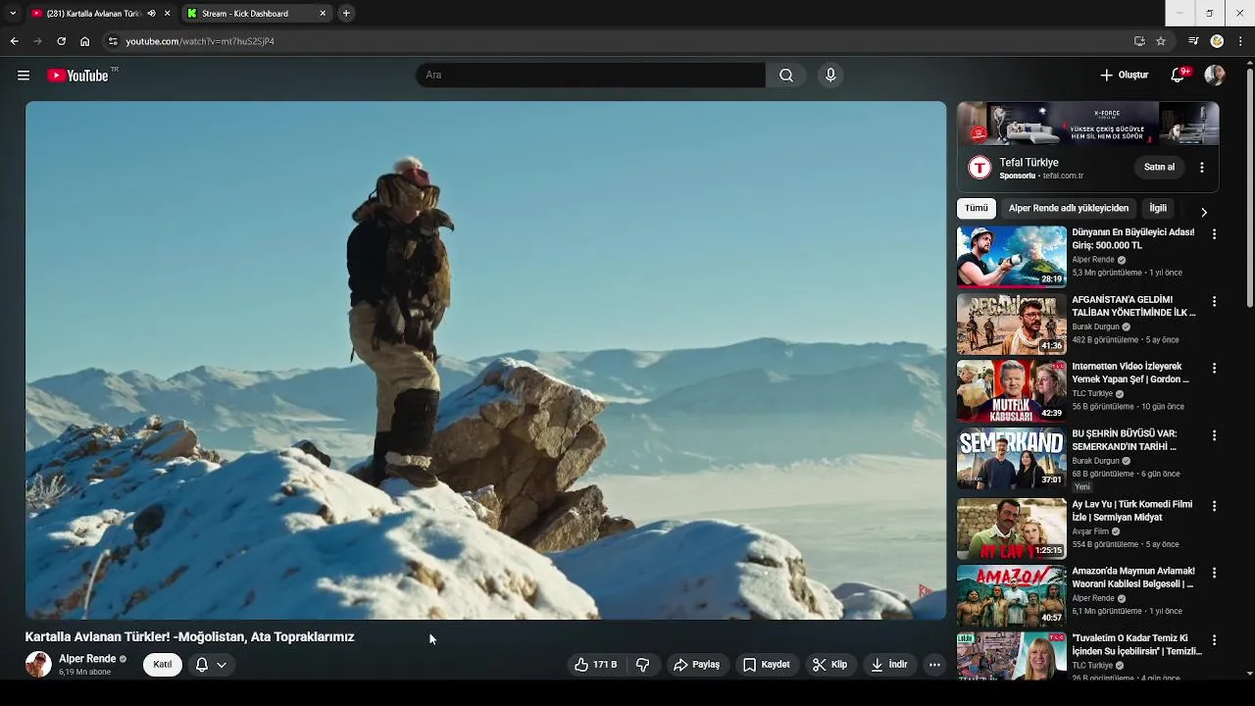
Task: Open subscription notification bell dropdown
Action: (210, 665)
